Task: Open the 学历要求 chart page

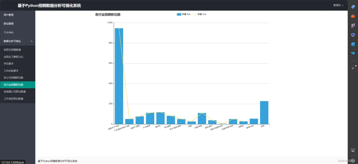Action: pos(18,64)
